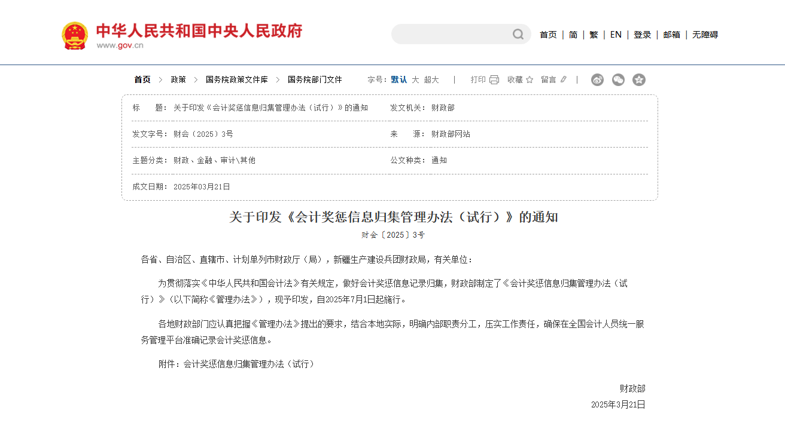Click the pencil icon next to 留言
The height and width of the screenshot is (423, 785).
(x=564, y=79)
